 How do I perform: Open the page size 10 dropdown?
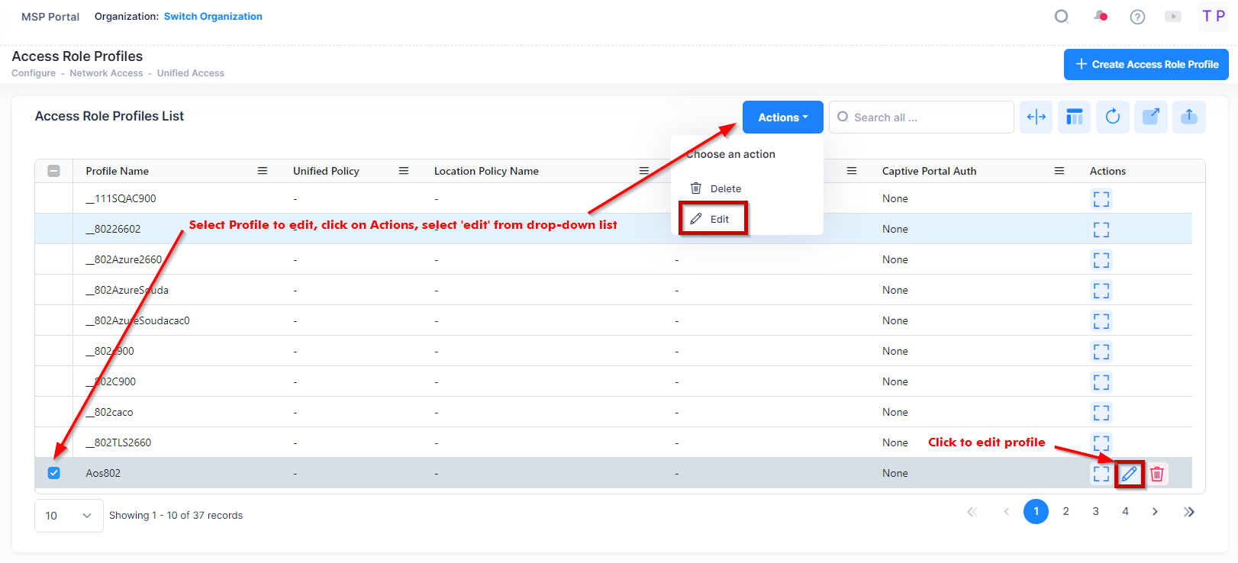[x=69, y=516]
